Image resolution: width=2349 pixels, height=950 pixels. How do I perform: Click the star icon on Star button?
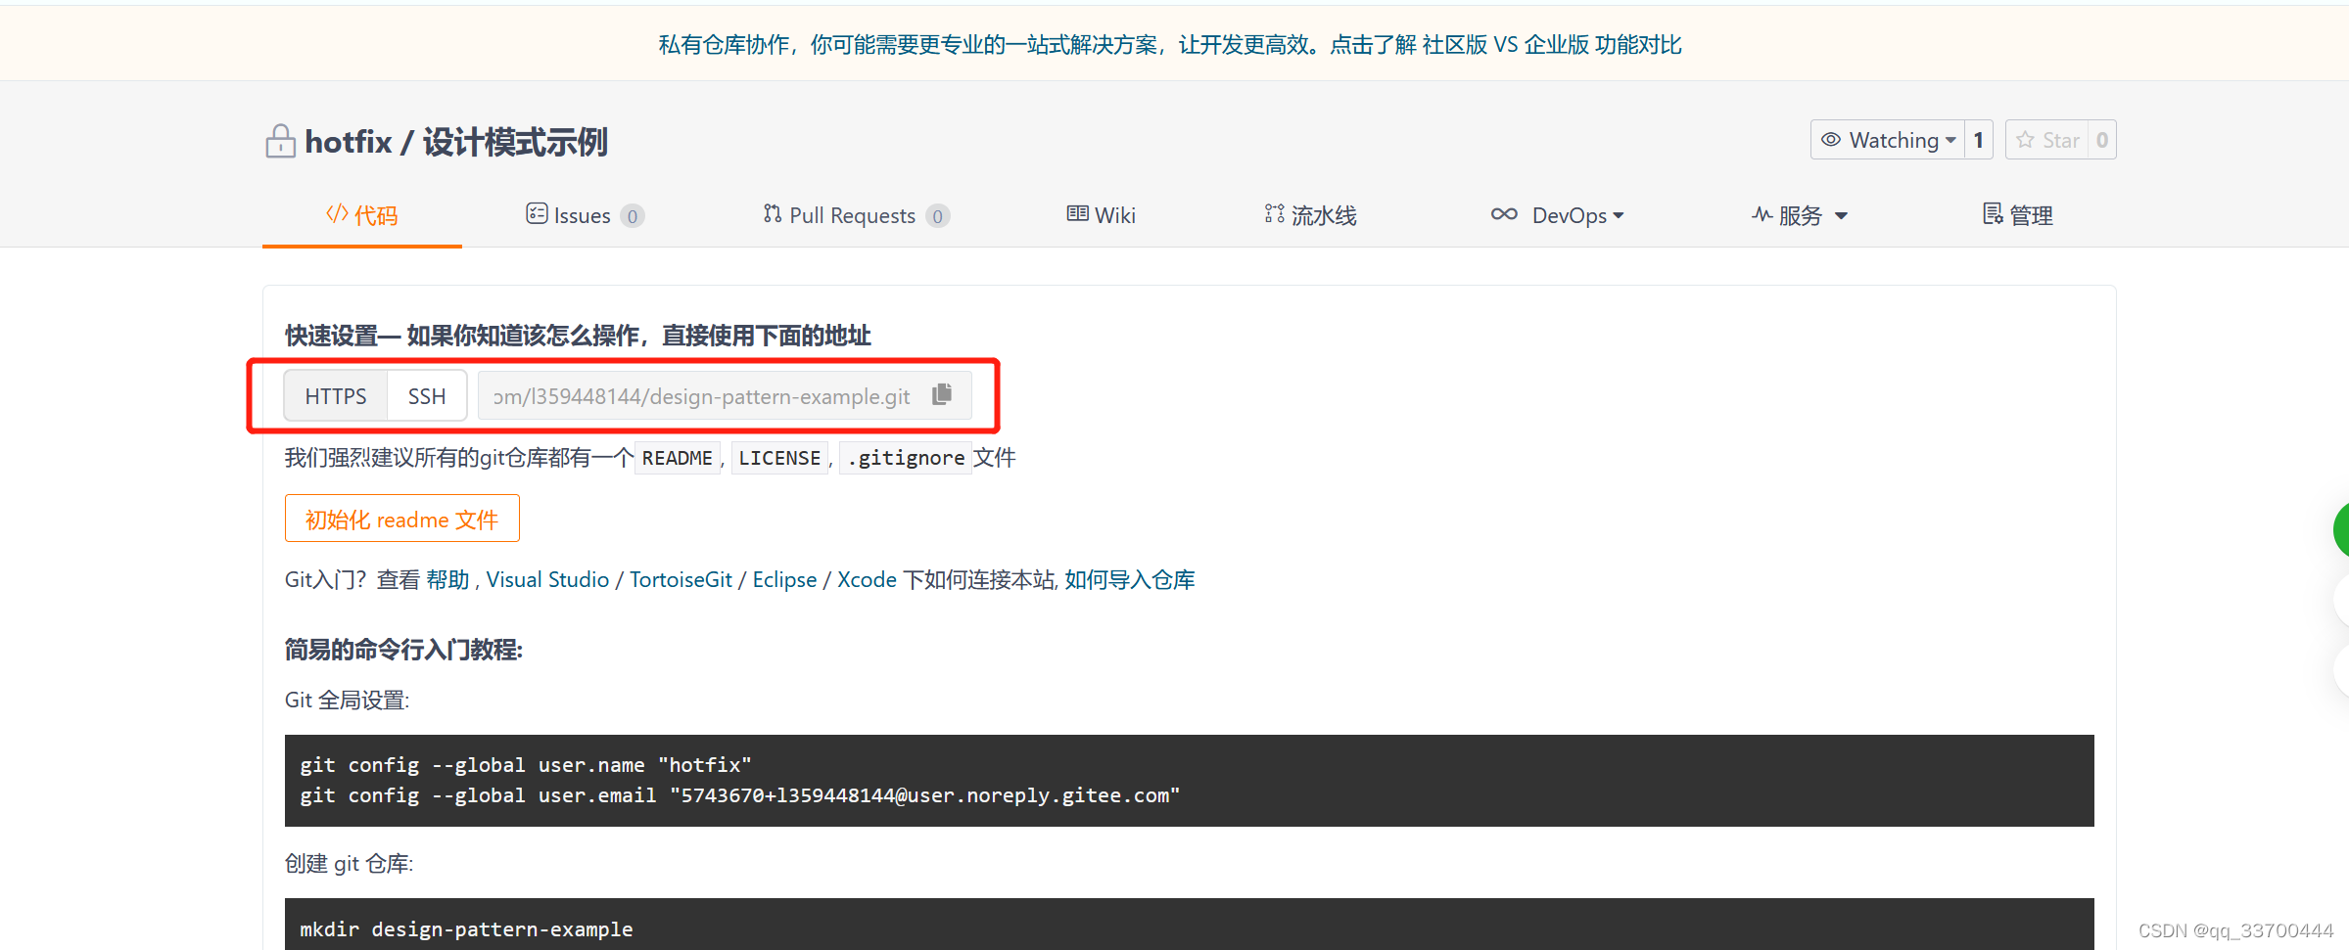point(2025,140)
